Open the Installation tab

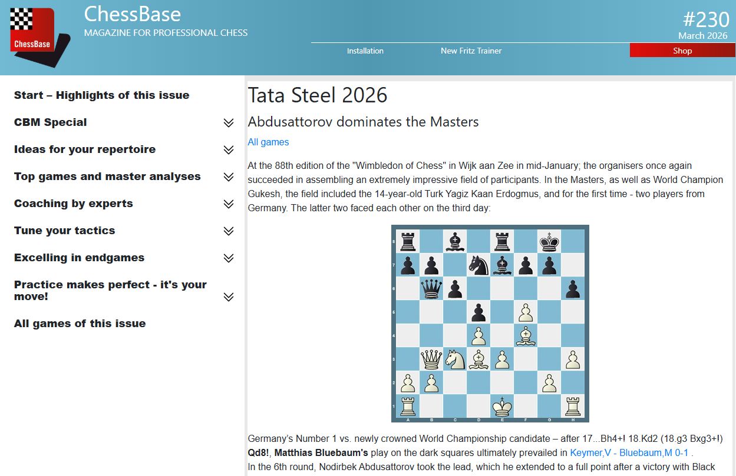(x=365, y=51)
